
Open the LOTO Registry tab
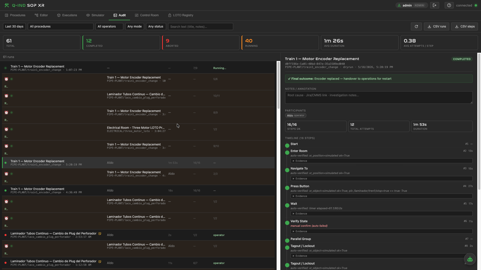(x=181, y=15)
